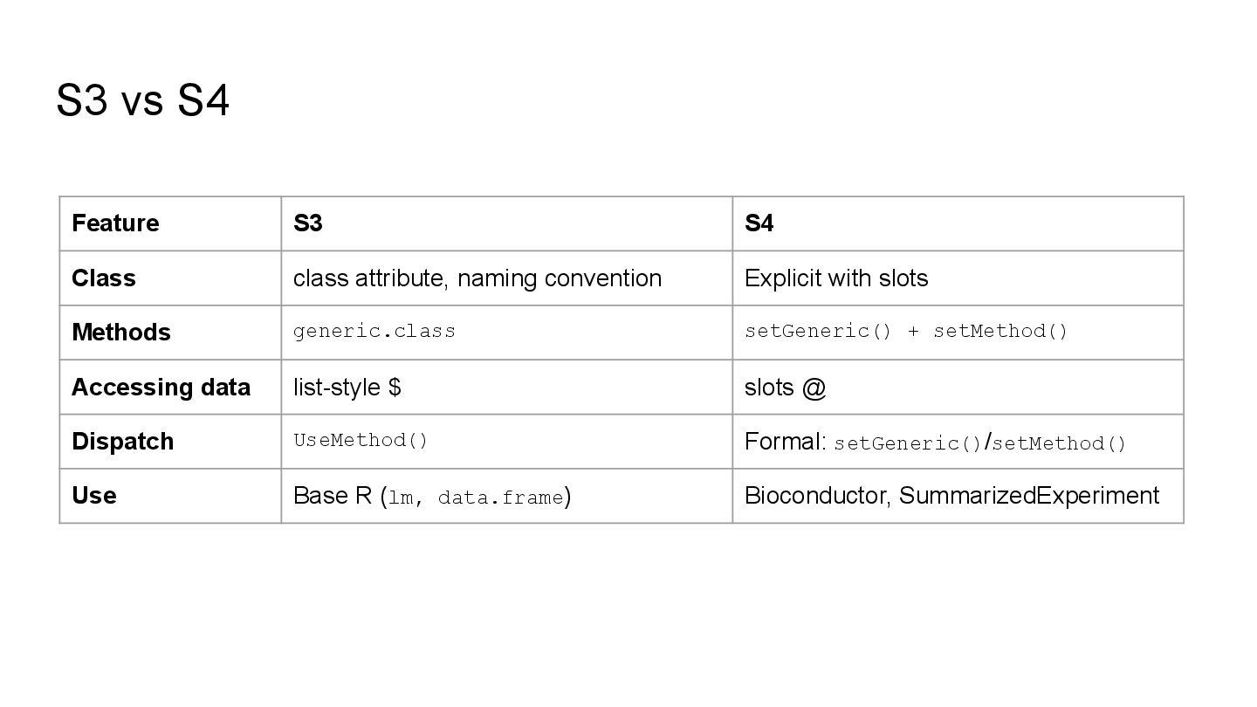The width and height of the screenshot is (1257, 707).
Task: Click the 'Explicit with slots' cell
Action: click(x=835, y=278)
